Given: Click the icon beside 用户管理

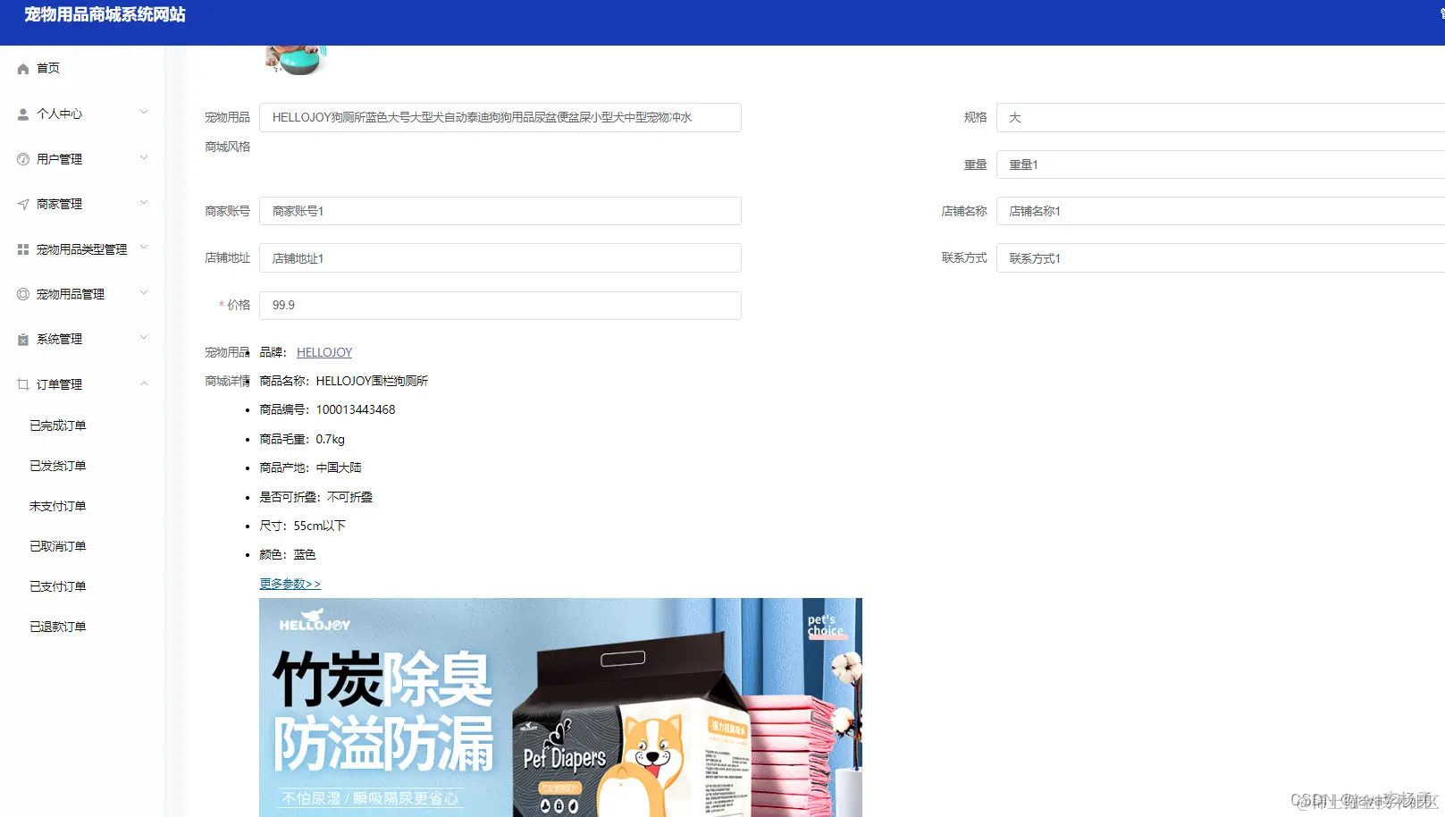Looking at the screenshot, I should point(23,159).
